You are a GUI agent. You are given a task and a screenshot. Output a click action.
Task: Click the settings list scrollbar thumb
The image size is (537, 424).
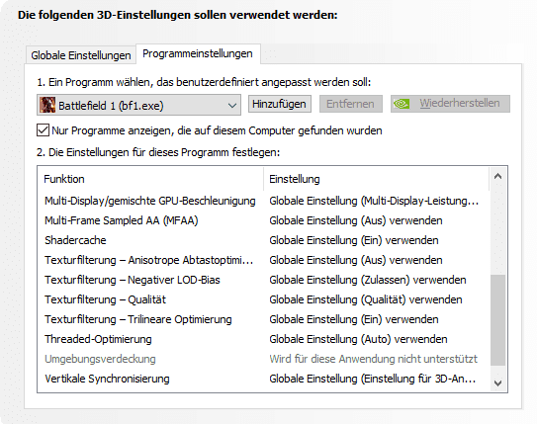pos(497,320)
